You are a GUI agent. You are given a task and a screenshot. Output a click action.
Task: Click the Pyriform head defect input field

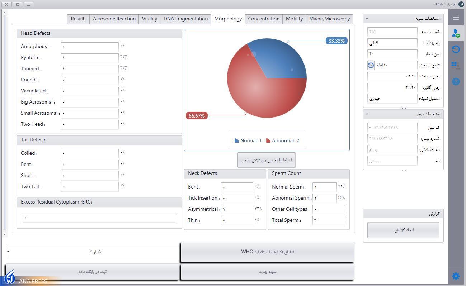pos(89,58)
